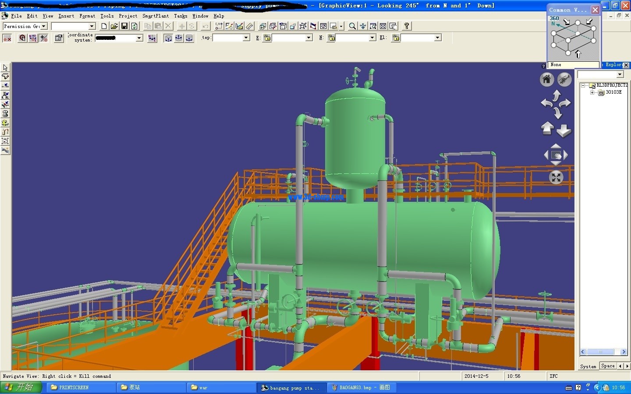Click the ruler measure icon
This screenshot has height=394, width=631.
pyautogui.click(x=249, y=26)
